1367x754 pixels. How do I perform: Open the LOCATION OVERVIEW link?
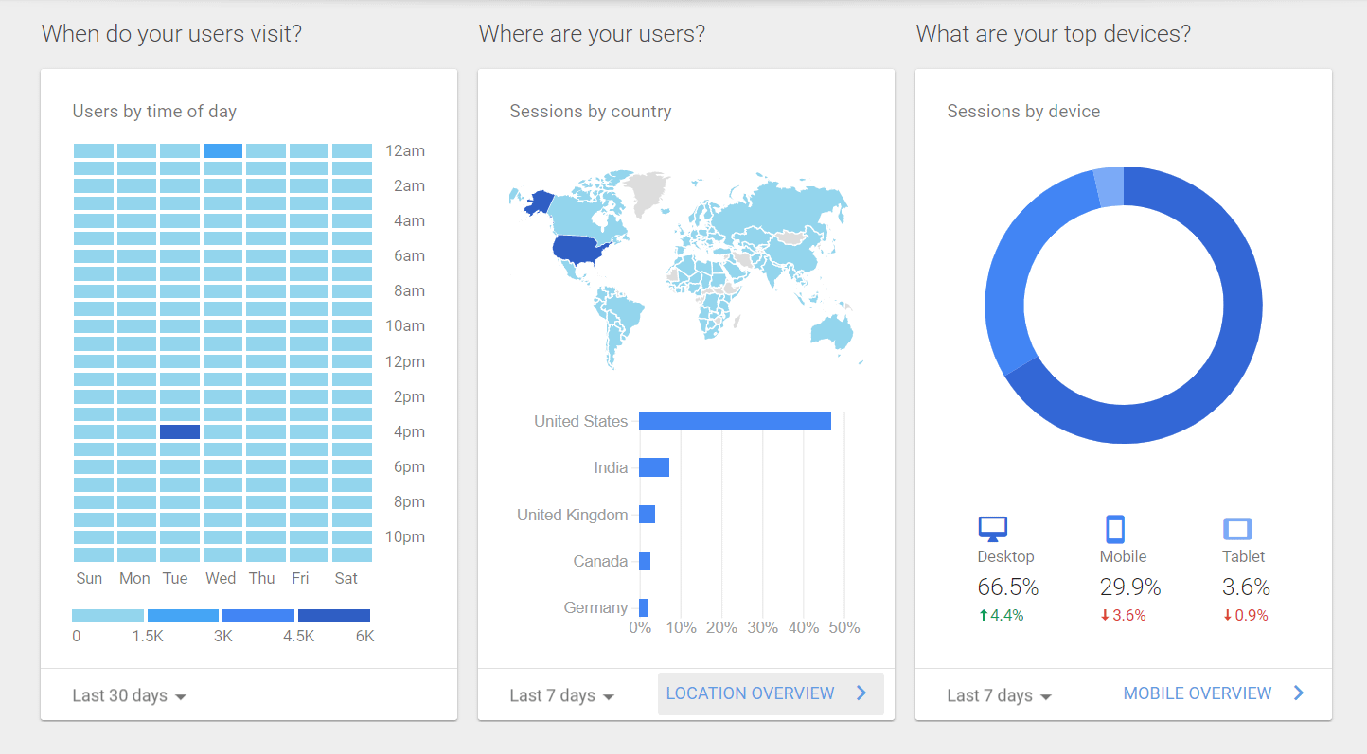pyautogui.click(x=750, y=693)
